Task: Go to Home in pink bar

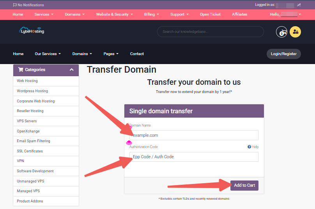Action: click(x=18, y=14)
